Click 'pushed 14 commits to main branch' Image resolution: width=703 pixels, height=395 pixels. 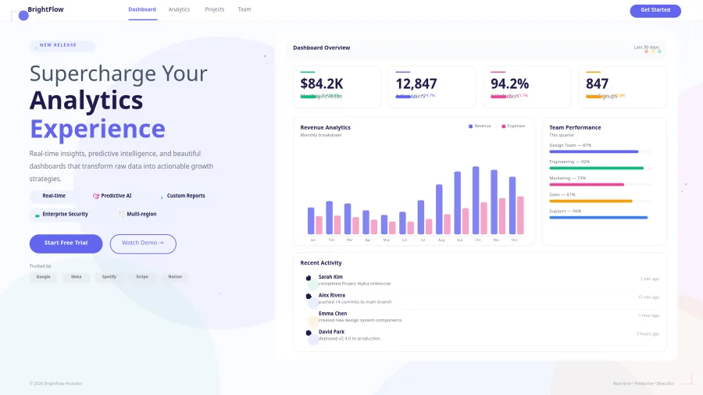pos(355,302)
